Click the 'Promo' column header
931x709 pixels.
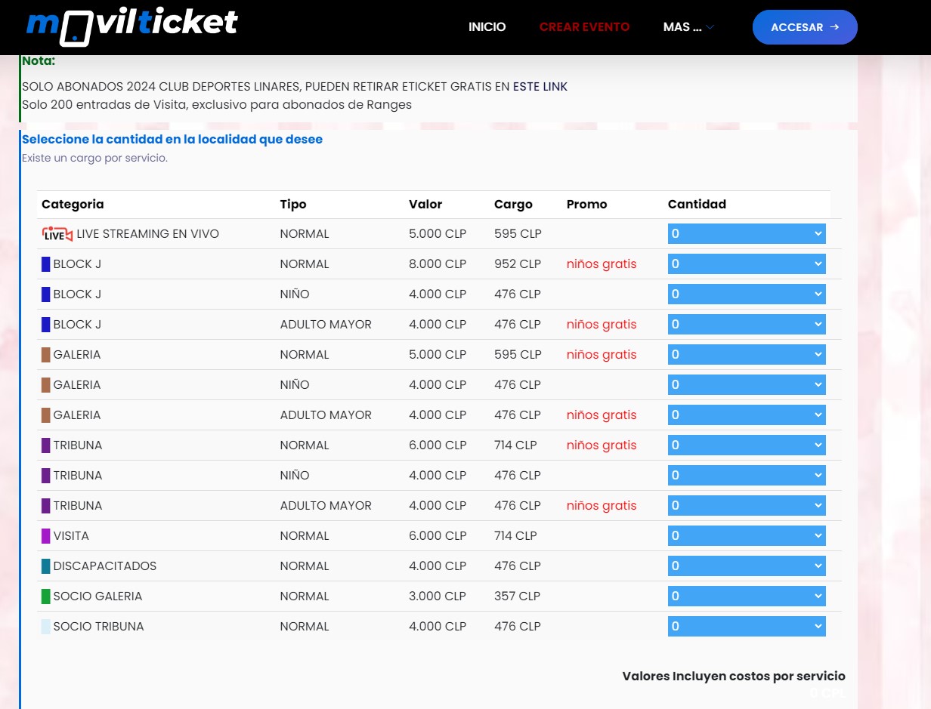click(587, 205)
